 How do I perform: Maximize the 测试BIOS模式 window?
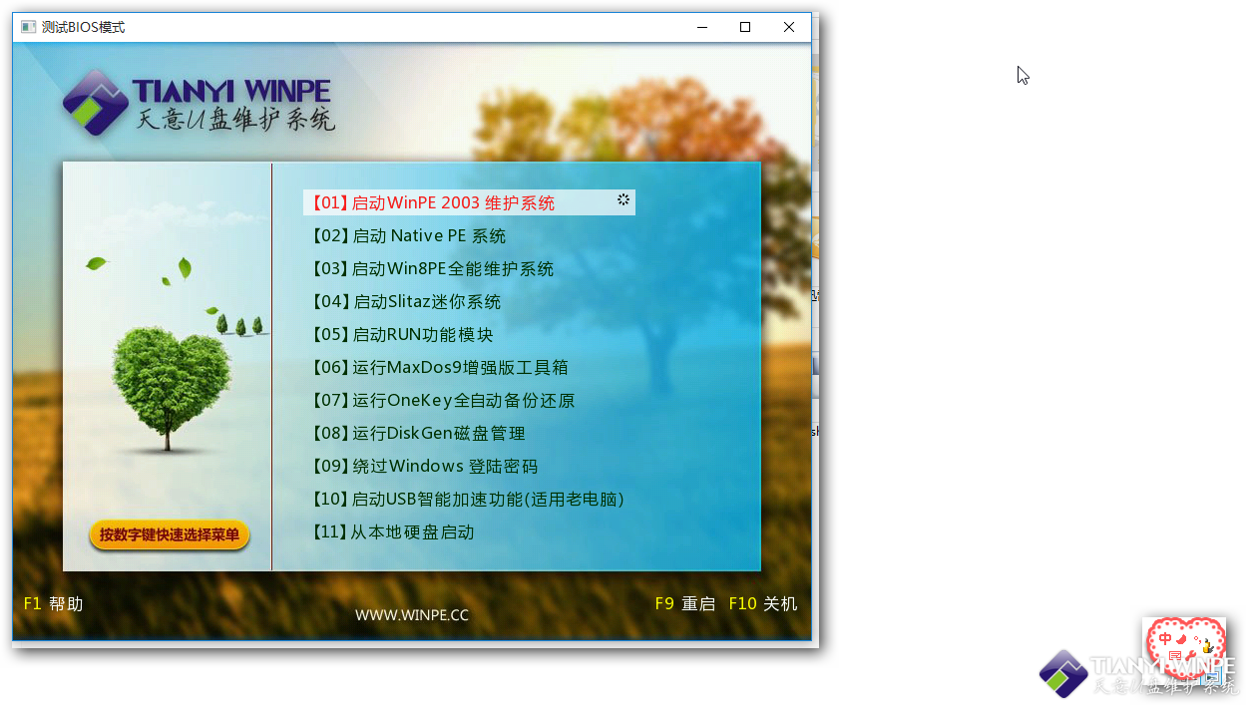point(745,27)
